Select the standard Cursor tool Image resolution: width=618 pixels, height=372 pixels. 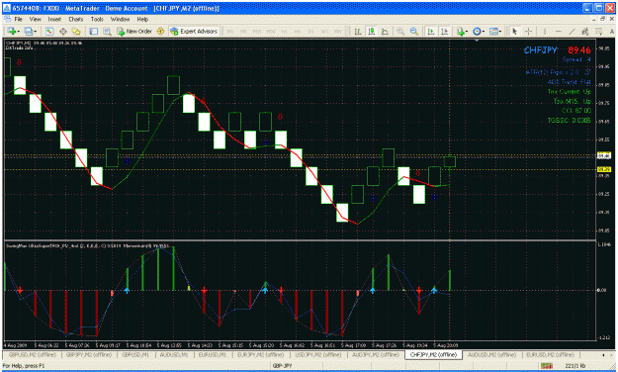point(514,31)
